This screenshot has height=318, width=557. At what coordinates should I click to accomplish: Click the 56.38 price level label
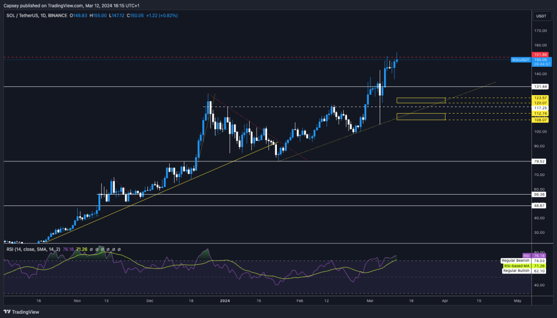[x=541, y=194]
